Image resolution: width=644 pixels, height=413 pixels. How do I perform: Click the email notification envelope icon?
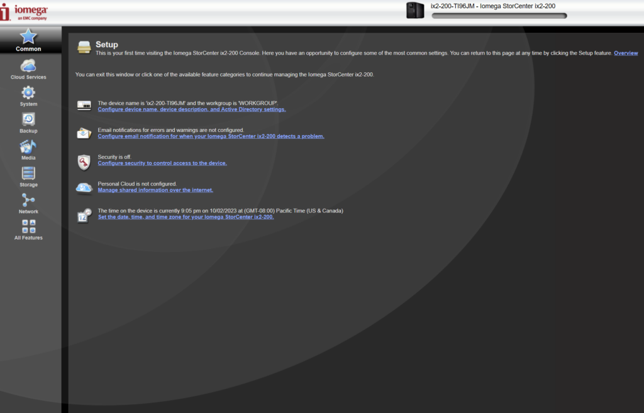point(84,133)
